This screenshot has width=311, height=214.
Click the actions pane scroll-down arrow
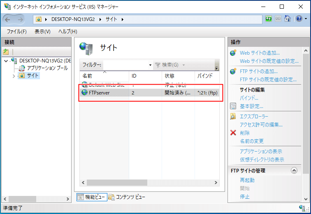306,199
